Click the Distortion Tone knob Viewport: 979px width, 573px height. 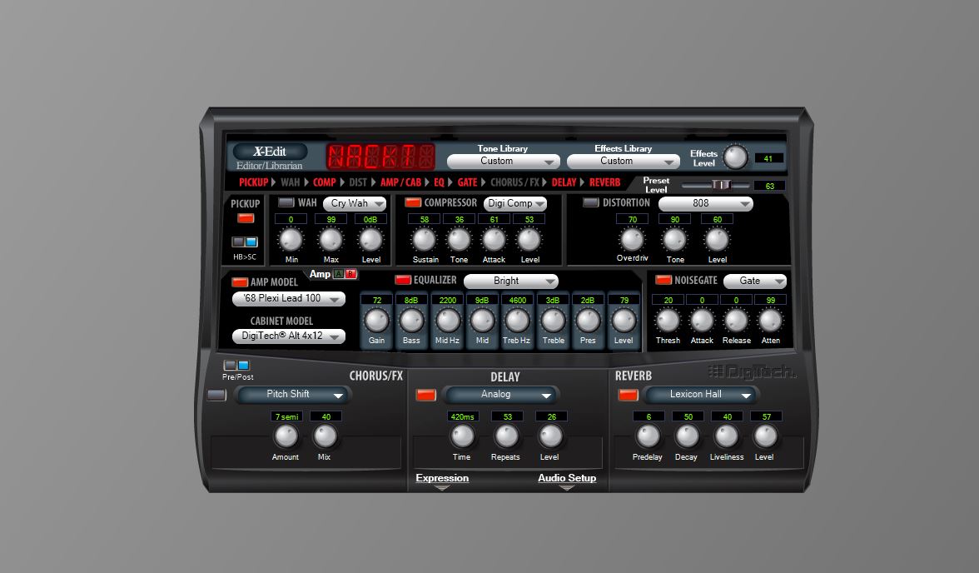click(x=674, y=239)
